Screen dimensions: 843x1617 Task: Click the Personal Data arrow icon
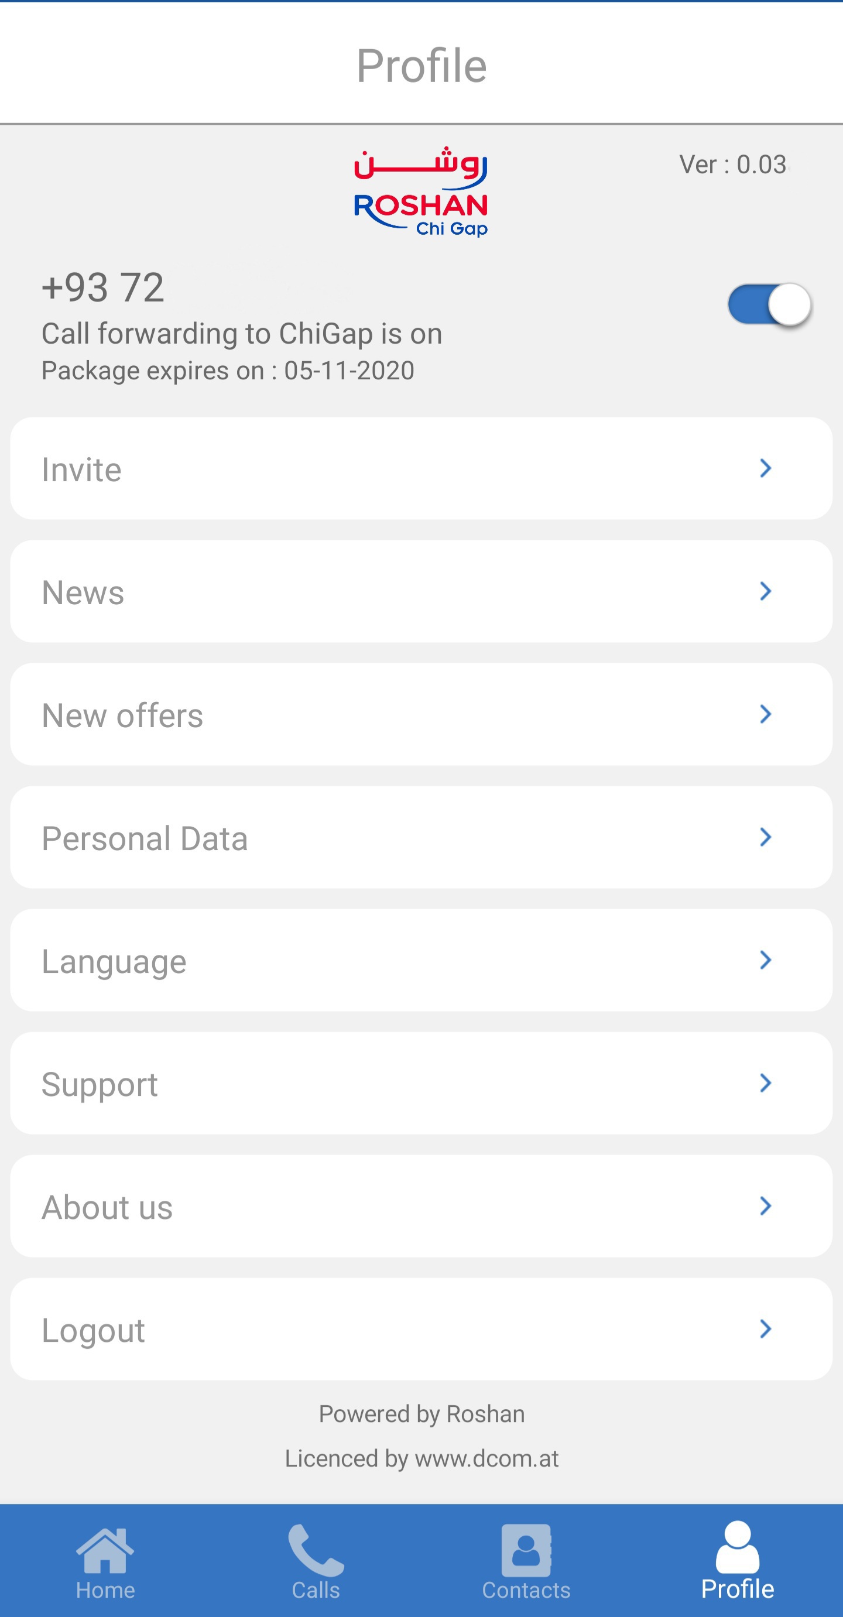(x=765, y=837)
